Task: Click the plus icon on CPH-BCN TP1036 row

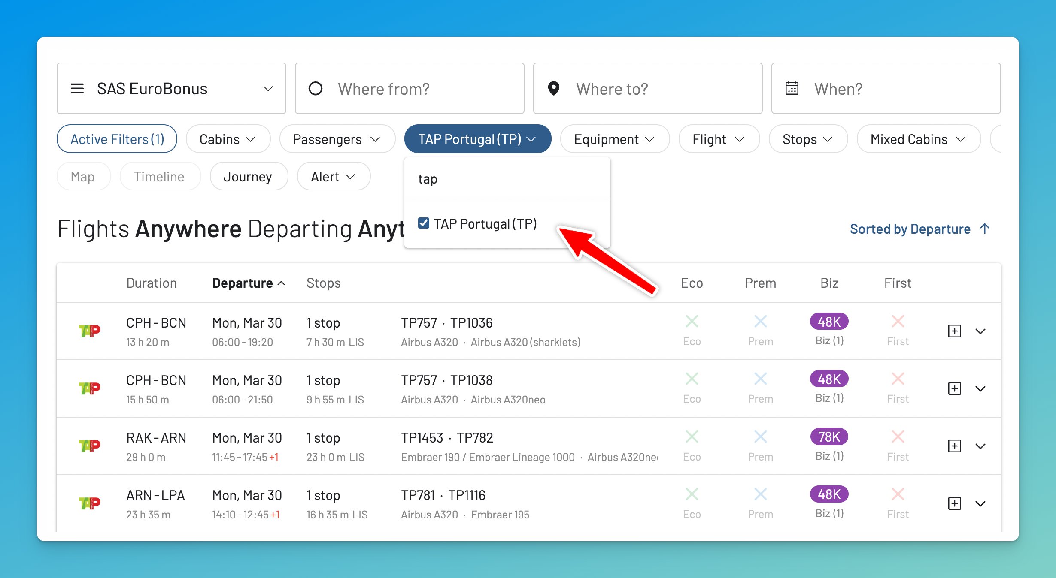Action: point(954,331)
